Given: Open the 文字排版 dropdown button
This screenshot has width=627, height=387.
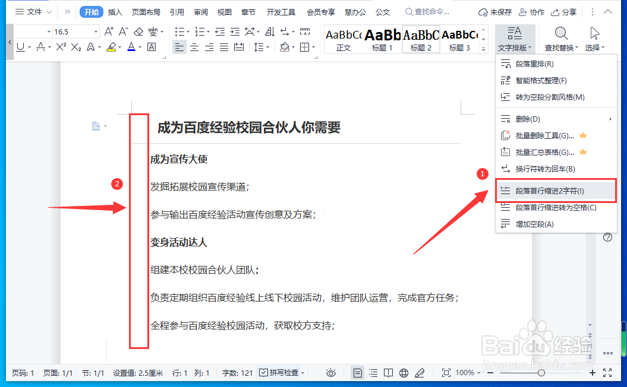Looking at the screenshot, I should (x=515, y=39).
